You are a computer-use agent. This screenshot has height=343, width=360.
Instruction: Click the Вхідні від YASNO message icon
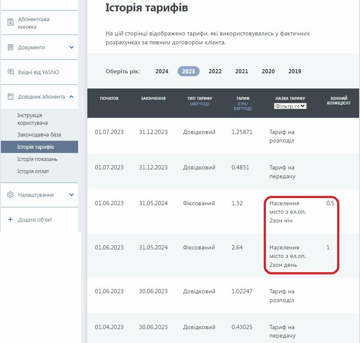coord(11,72)
